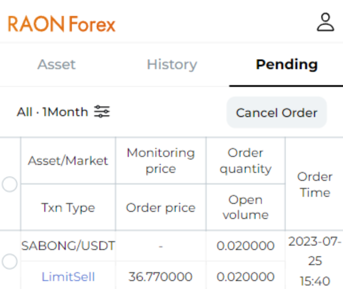
Task: Click the Txn Type column header
Action: tap(68, 207)
